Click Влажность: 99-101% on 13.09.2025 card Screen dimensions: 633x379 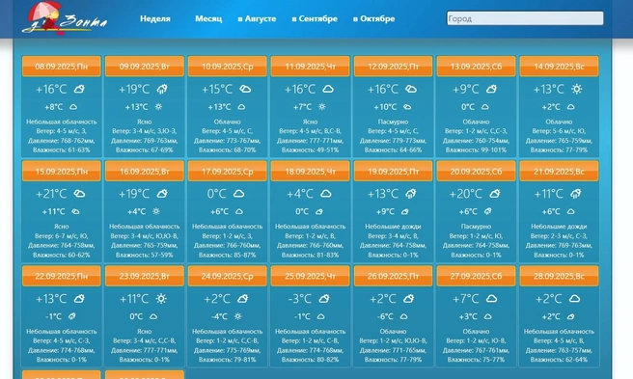coord(476,149)
